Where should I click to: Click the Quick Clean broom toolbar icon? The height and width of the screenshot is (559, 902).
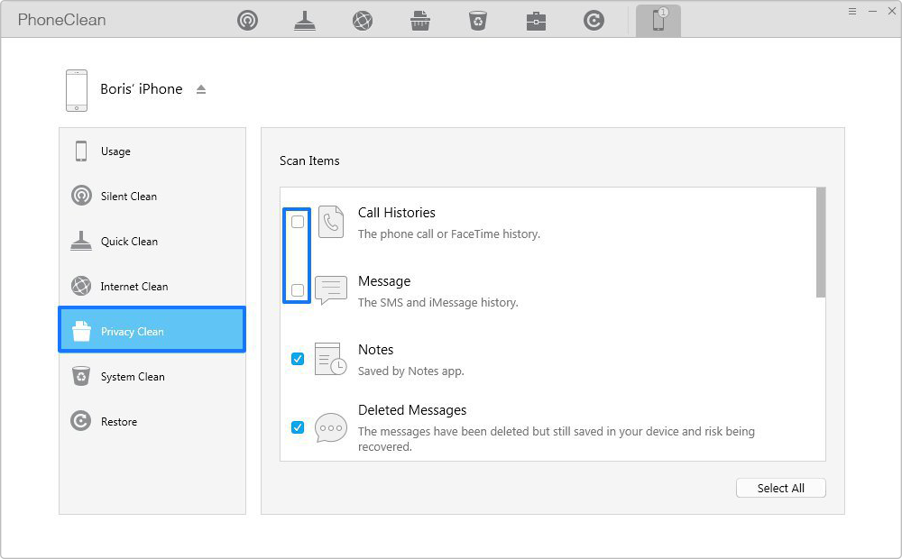pyautogui.click(x=305, y=21)
